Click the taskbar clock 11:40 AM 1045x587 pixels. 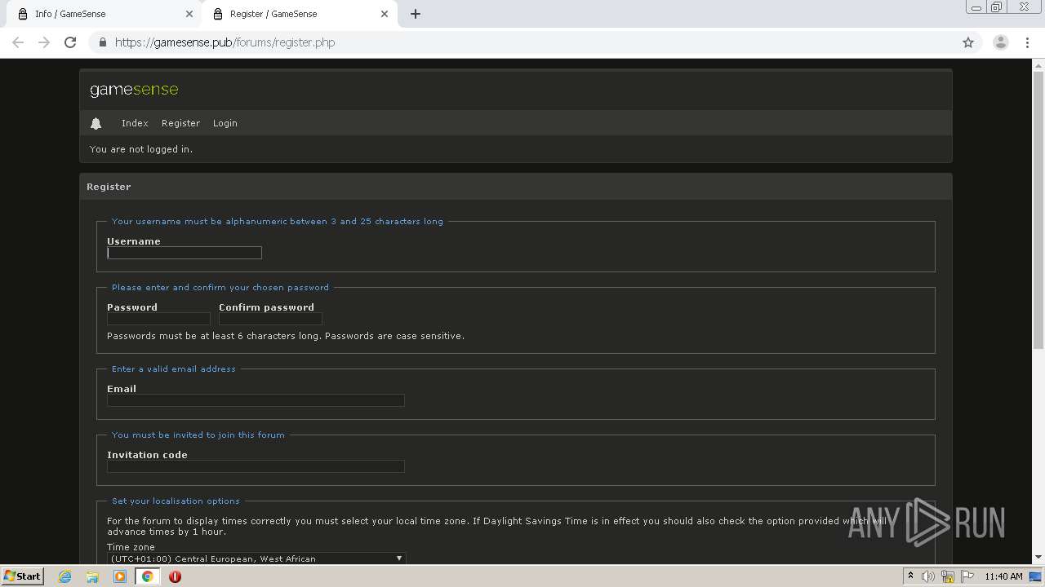click(x=1003, y=576)
